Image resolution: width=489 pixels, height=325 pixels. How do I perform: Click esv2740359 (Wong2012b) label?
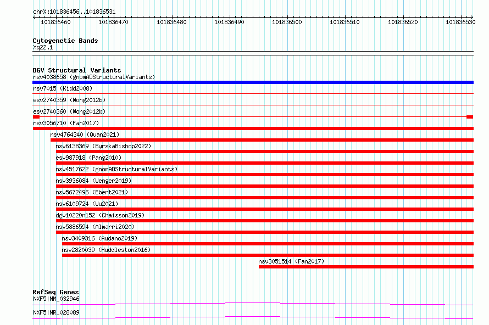[69, 100]
